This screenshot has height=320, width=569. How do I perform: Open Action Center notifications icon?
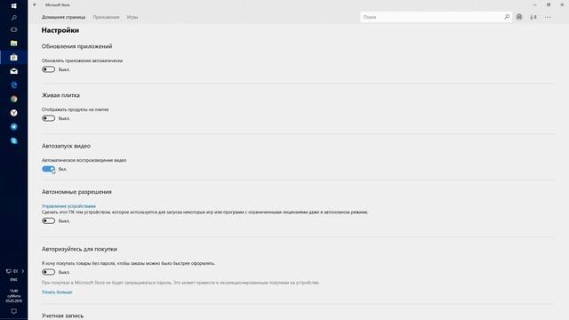[x=14, y=311]
